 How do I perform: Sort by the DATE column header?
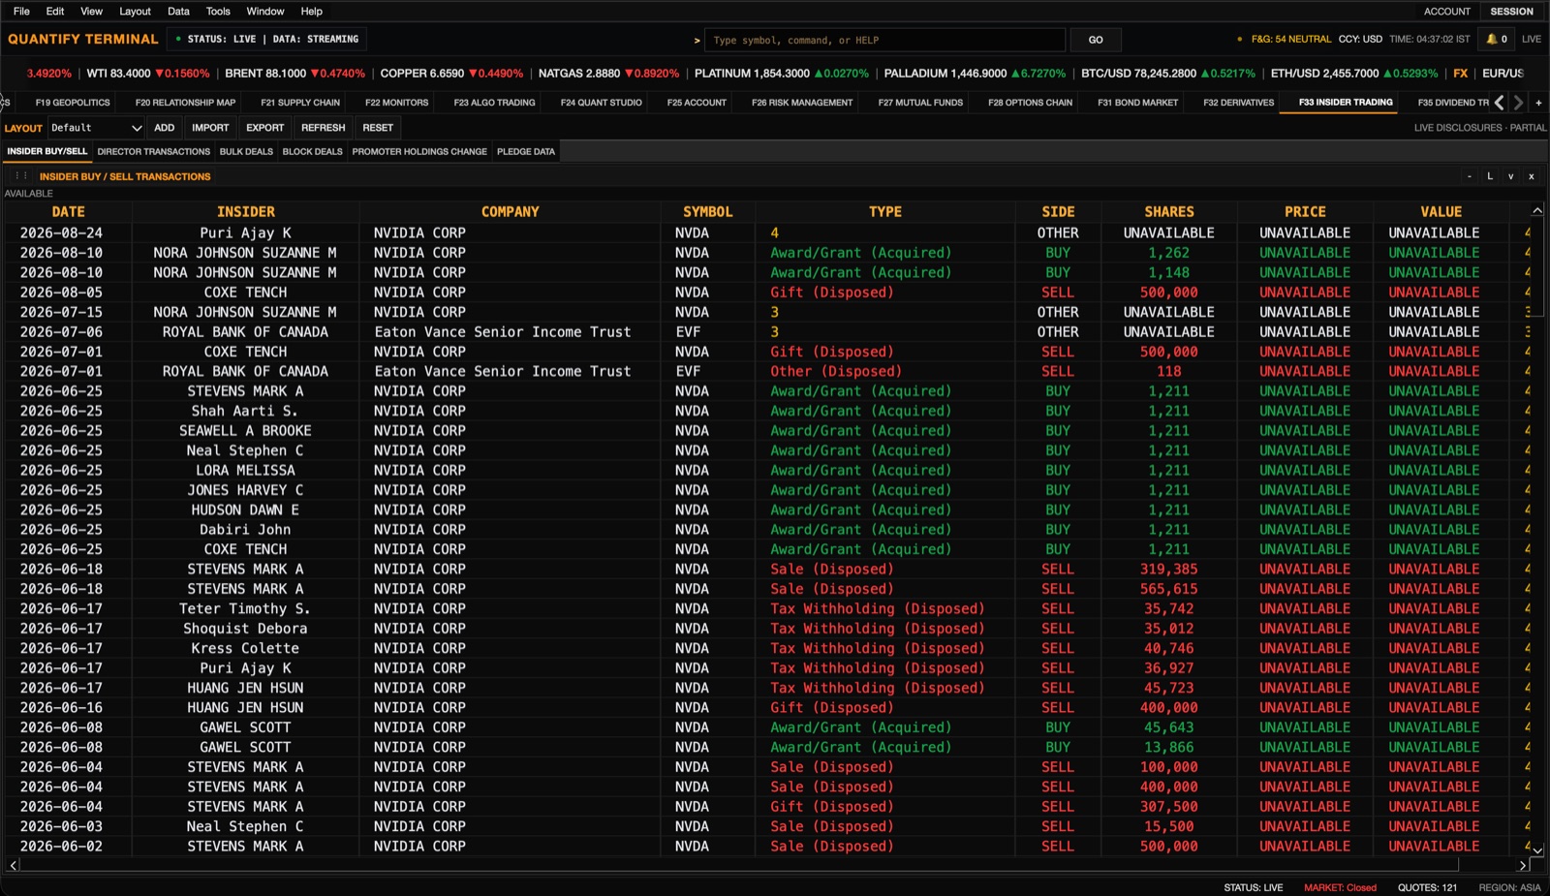pos(68,212)
